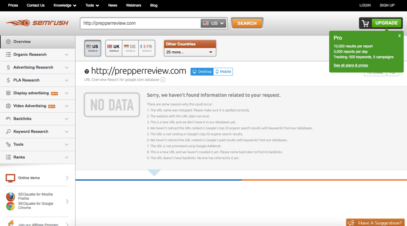Open the US country dropdown in search bar
407x226 pixels.
click(213, 23)
